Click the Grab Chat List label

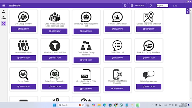tap(117, 52)
